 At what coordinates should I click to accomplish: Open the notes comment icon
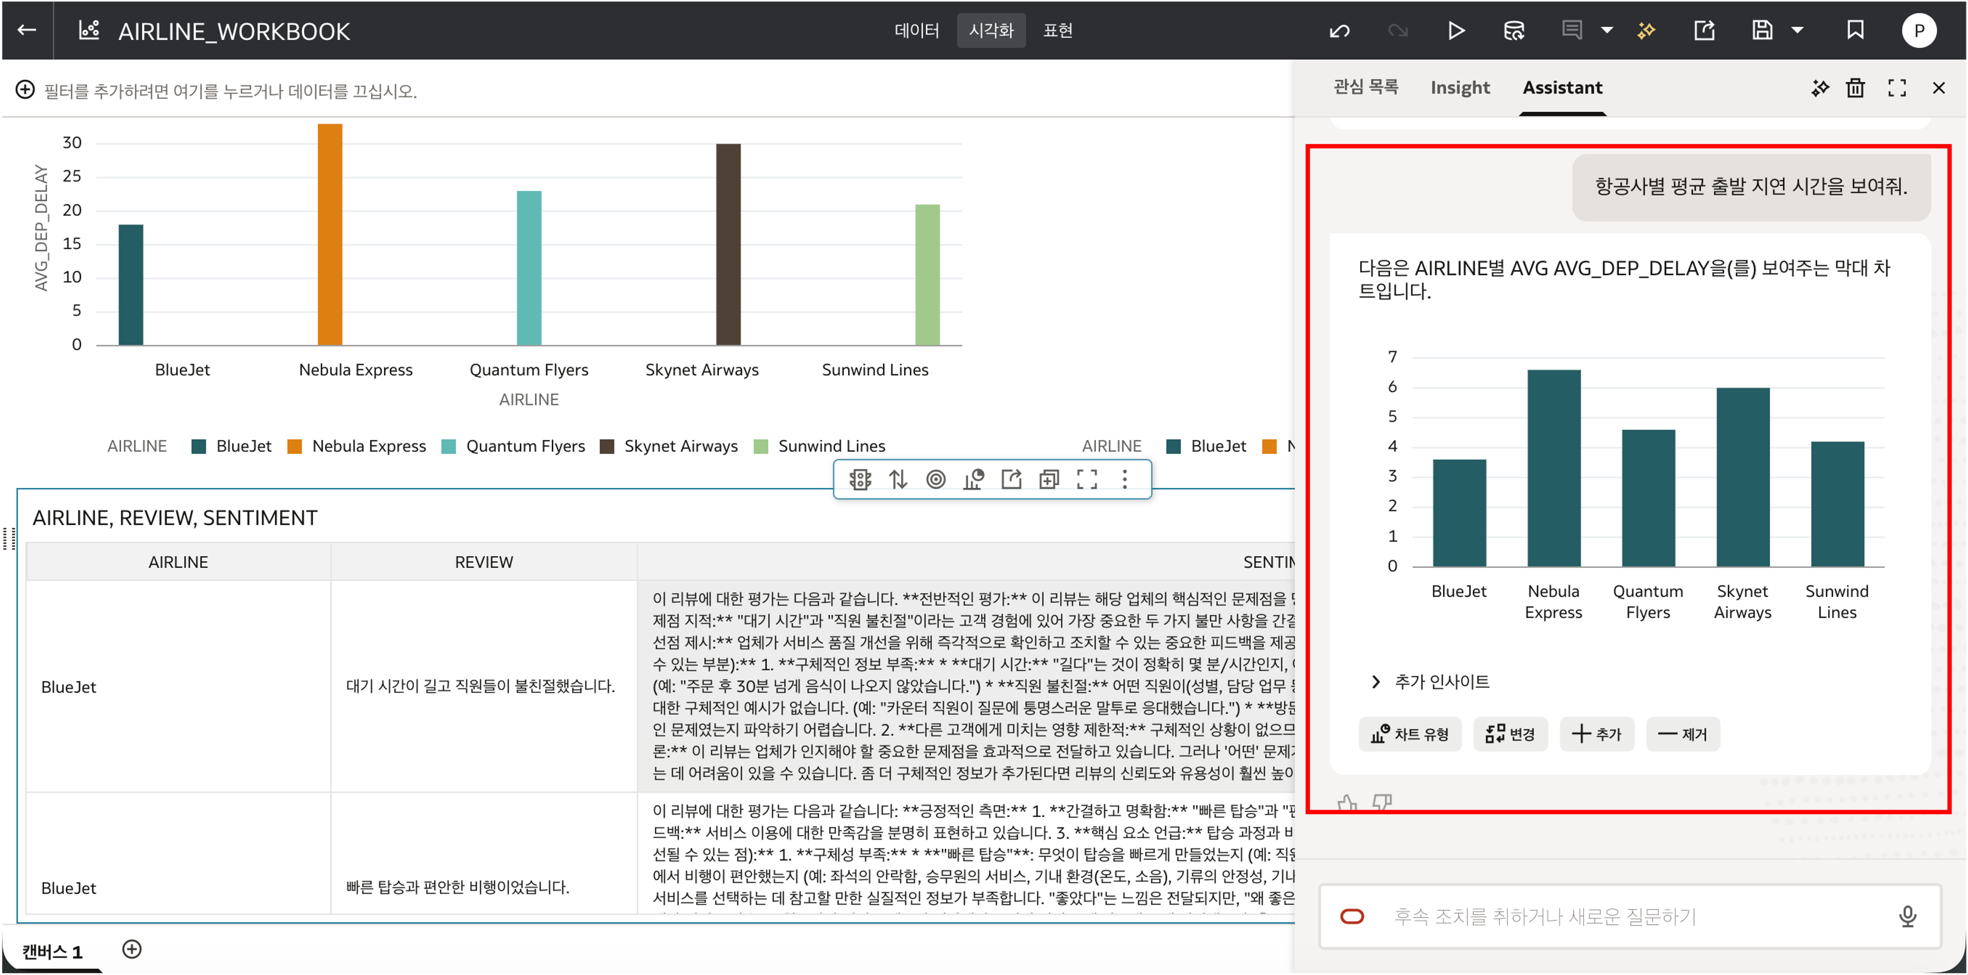[x=1571, y=31]
